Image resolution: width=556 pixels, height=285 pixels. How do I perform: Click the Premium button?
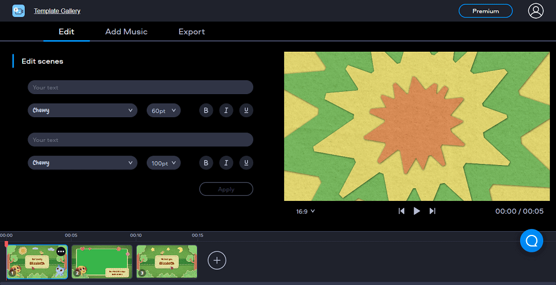coord(485,11)
